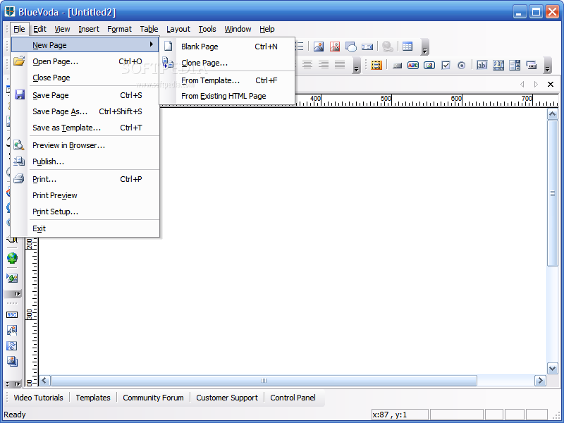The image size is (564, 423).
Task: Choose Blank Page from New Page submenu
Action: pyautogui.click(x=200, y=47)
